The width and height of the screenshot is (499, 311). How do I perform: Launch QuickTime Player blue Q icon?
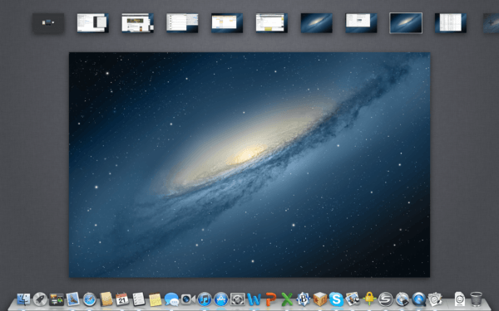point(419,299)
